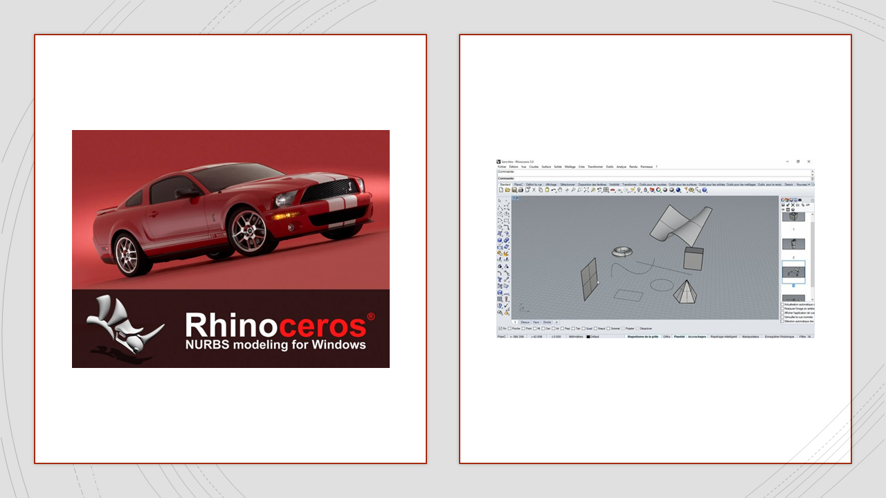This screenshot has height=498, width=886.
Task: Switch to the Affichage toolbar tab
Action: click(x=551, y=185)
